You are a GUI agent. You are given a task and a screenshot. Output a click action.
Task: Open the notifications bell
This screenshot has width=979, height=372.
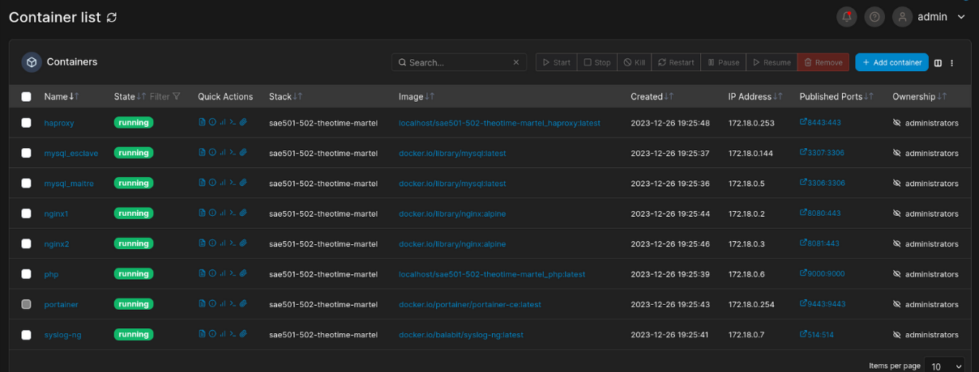pos(847,16)
